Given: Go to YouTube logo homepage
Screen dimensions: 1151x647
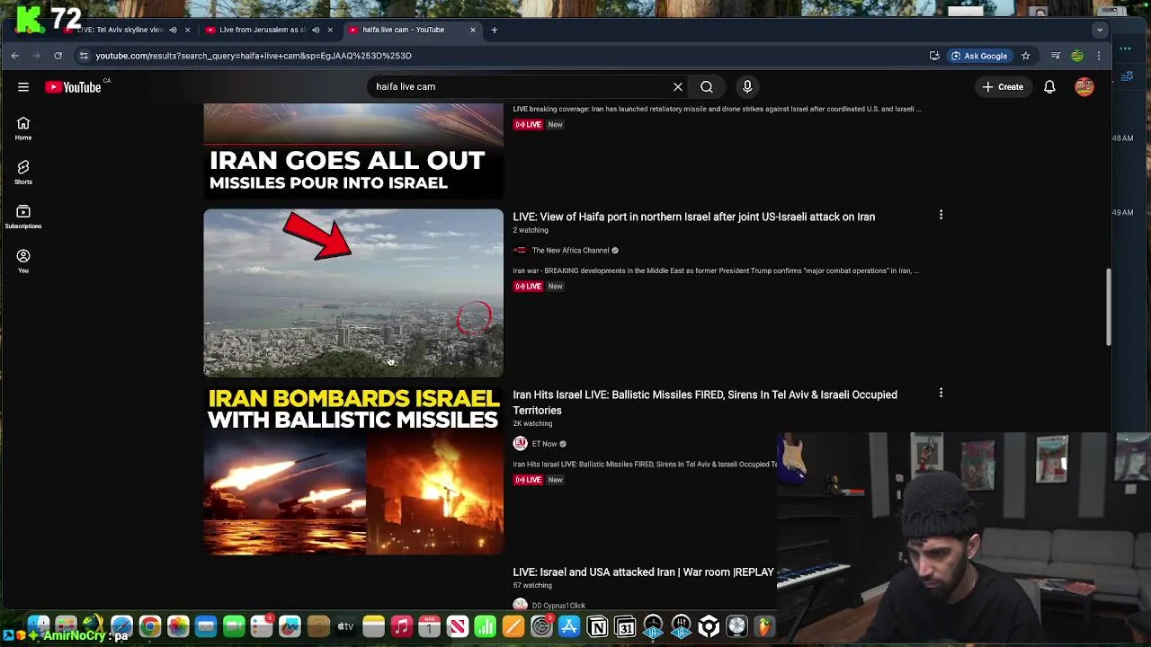Looking at the screenshot, I should [74, 87].
